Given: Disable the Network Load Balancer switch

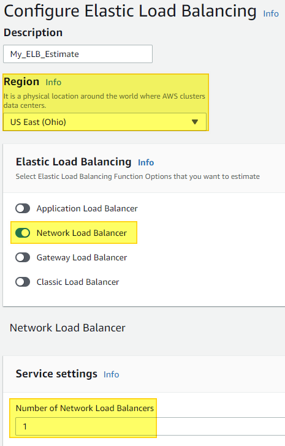Looking at the screenshot, I should point(23,233).
